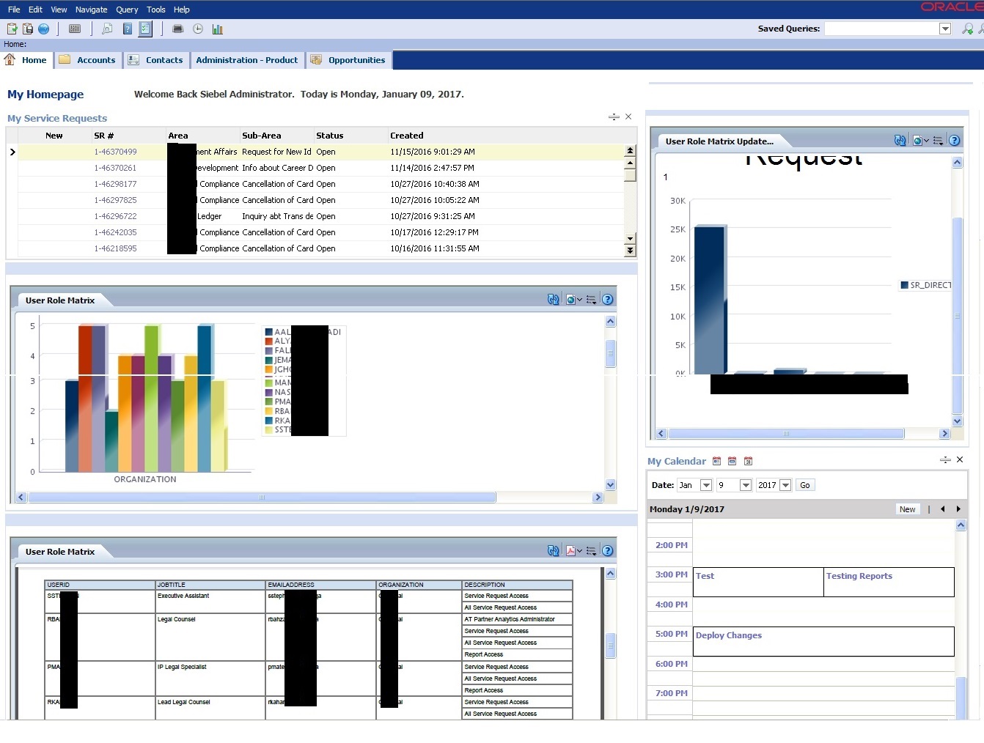Open help for the User Role Matrix chart
The width and height of the screenshot is (984, 743).
[607, 299]
